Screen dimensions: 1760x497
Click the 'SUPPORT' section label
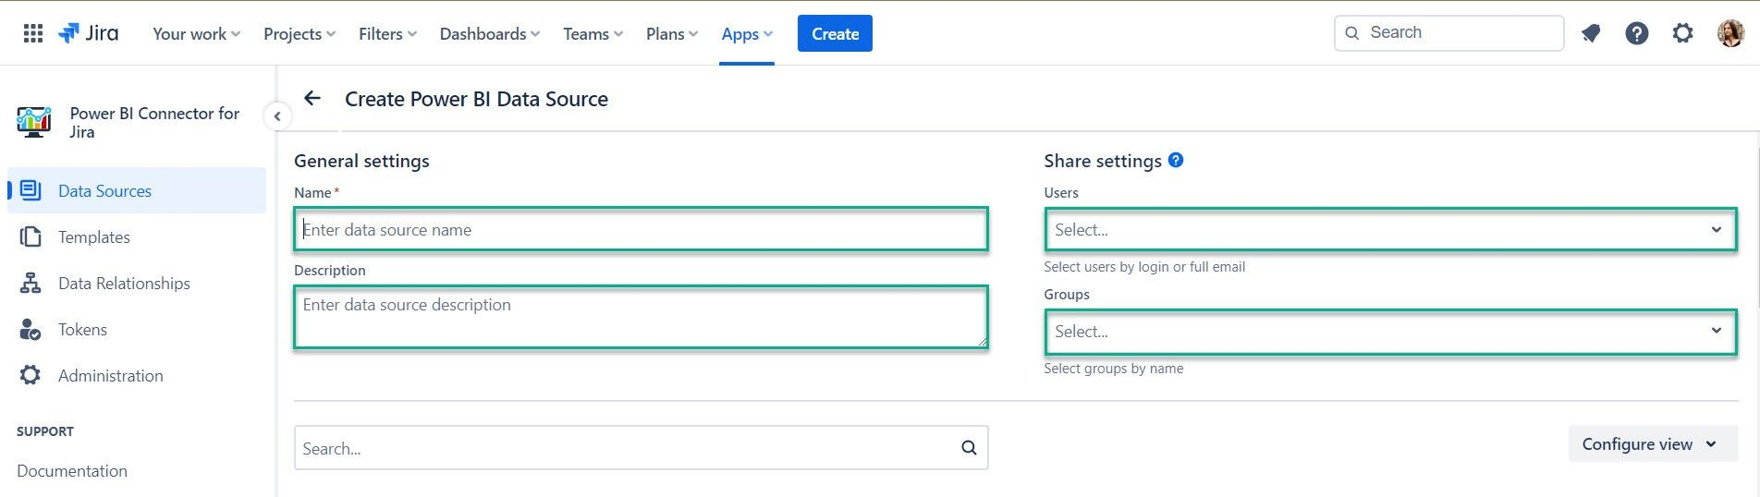tap(45, 431)
